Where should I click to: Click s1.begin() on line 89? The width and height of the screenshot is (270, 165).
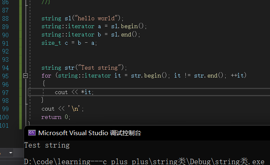point(127,26)
